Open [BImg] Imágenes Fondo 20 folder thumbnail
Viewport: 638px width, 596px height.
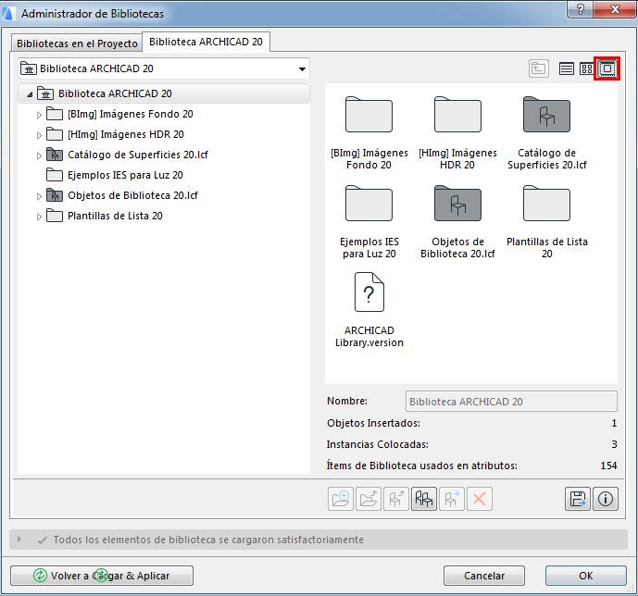coord(369,115)
